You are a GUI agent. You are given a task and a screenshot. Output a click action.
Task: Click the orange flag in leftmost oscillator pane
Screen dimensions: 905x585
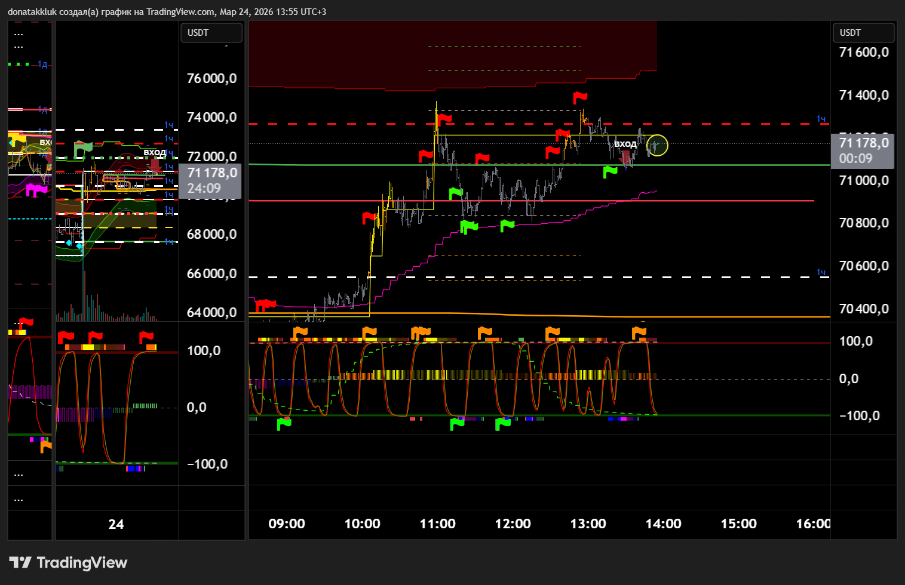pyautogui.click(x=45, y=445)
